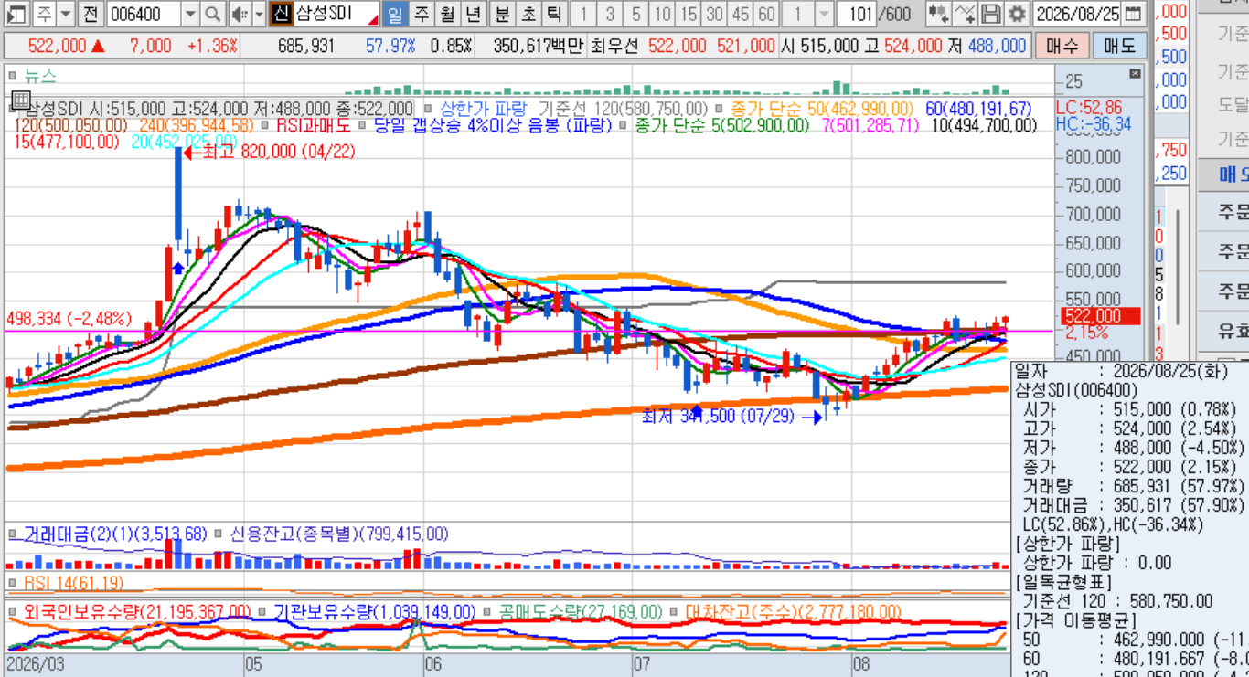Select the 5 interval button
The height and width of the screenshot is (677, 1249).
(635, 14)
